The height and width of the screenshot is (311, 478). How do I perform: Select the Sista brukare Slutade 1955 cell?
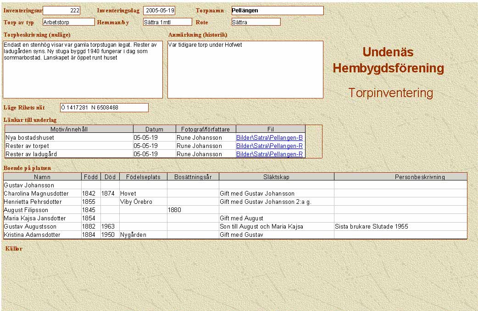coord(400,226)
